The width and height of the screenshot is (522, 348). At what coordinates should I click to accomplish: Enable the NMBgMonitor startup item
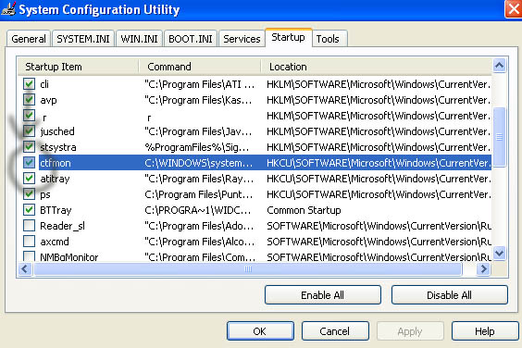[x=29, y=256]
